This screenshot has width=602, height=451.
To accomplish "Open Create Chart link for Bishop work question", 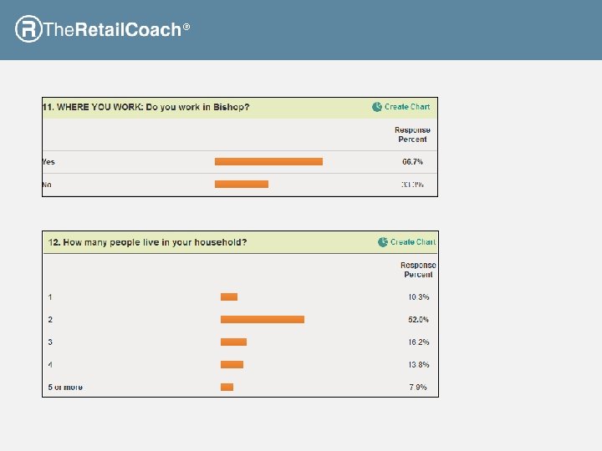I will pyautogui.click(x=407, y=107).
